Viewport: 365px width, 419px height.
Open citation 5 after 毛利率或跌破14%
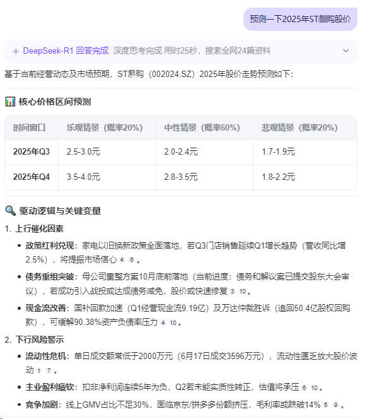[x=325, y=405]
